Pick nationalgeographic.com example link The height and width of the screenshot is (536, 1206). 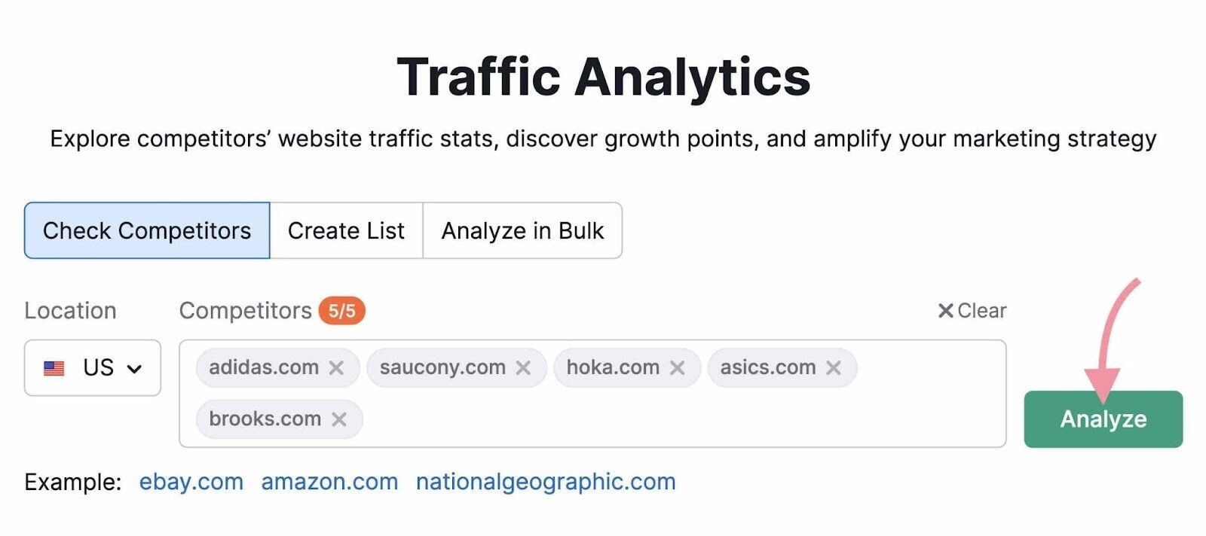(x=546, y=482)
